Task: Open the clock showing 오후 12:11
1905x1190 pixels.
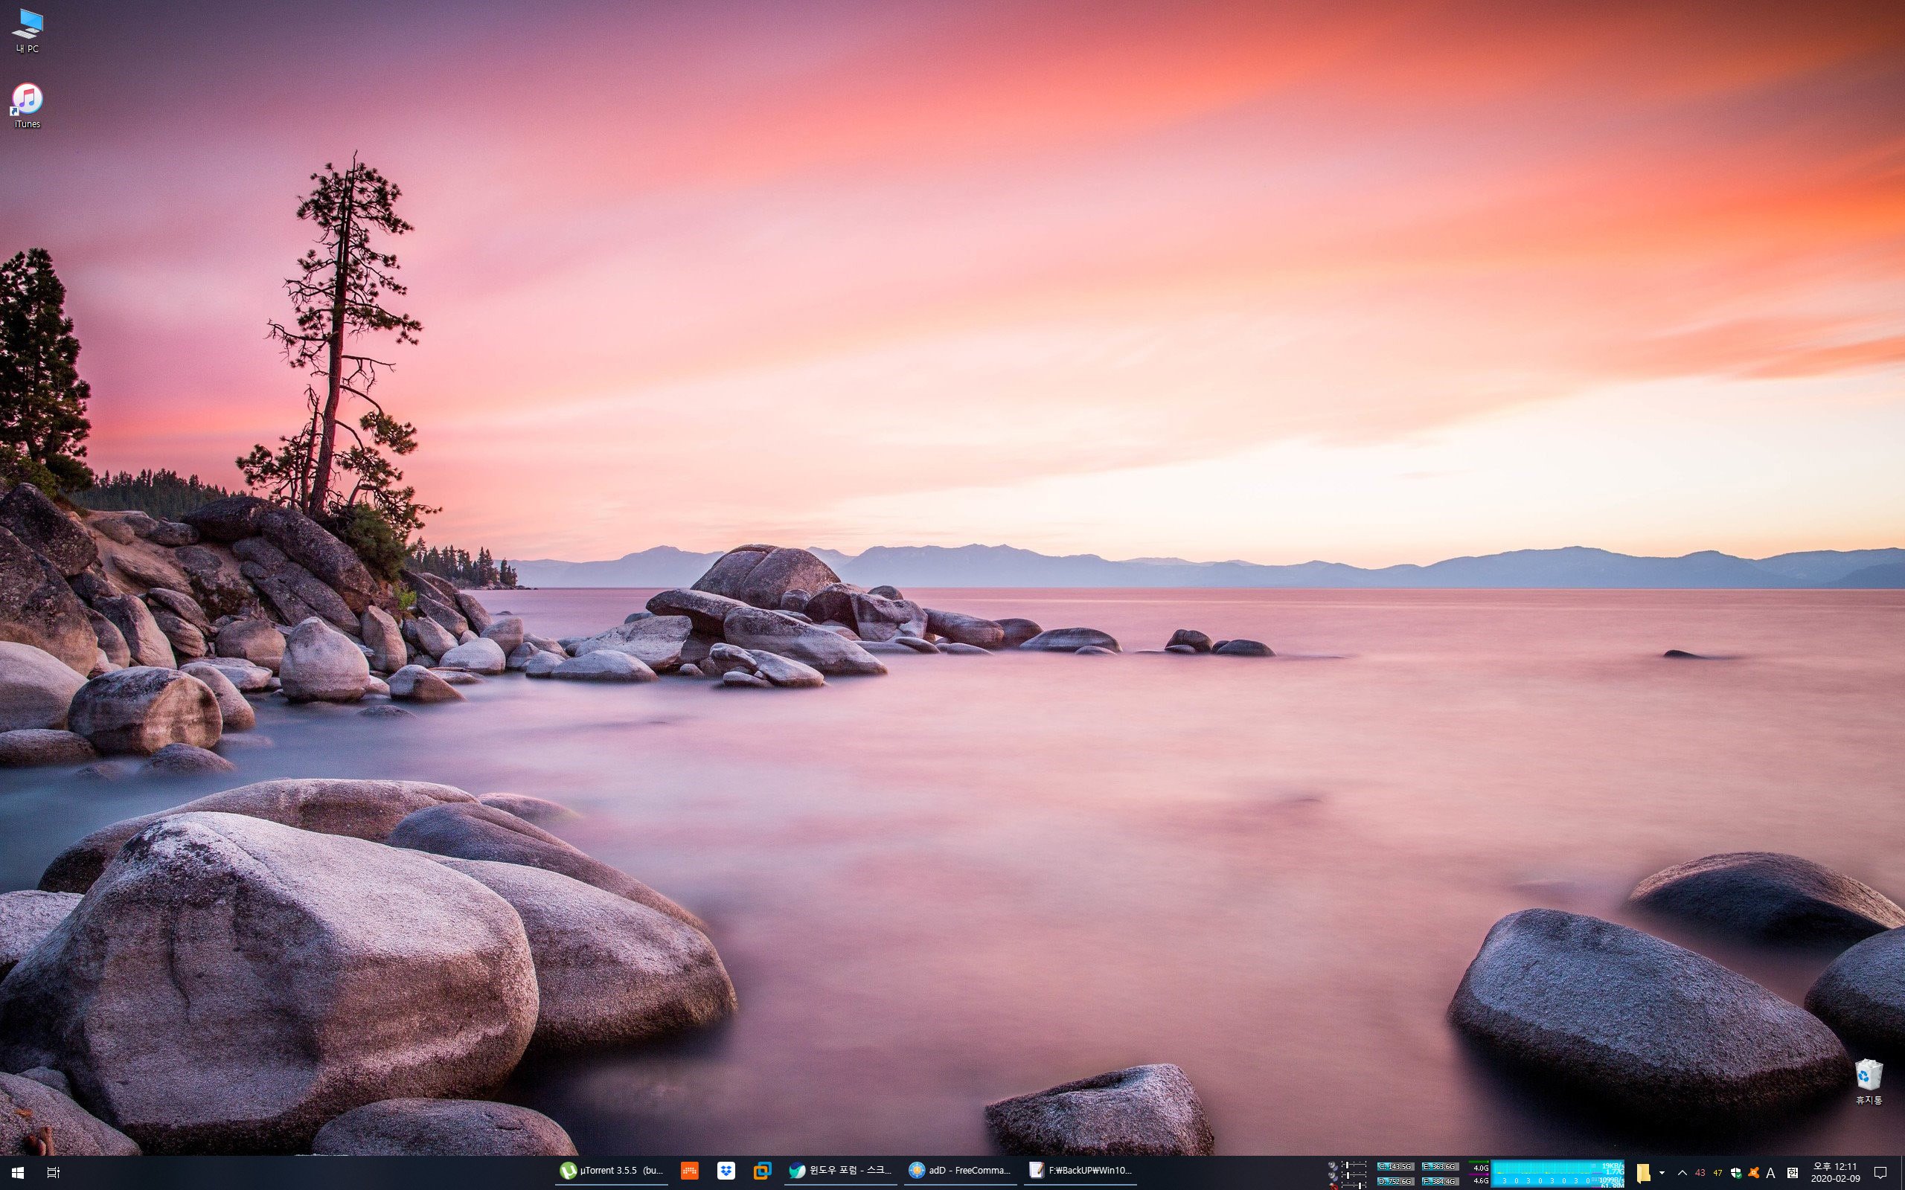Action: tap(1836, 1173)
